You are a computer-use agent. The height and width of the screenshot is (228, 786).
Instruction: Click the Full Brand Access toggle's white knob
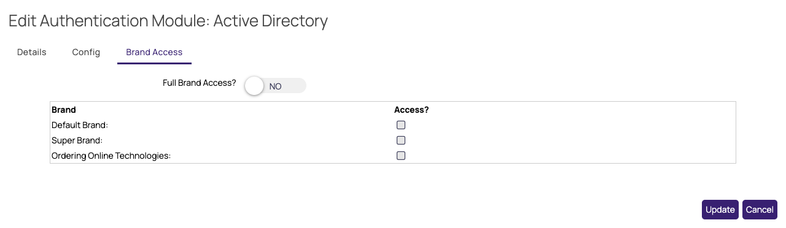(254, 86)
